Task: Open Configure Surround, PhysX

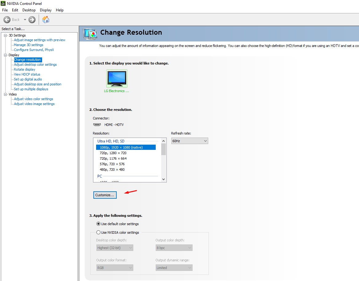Action: [x=34, y=50]
